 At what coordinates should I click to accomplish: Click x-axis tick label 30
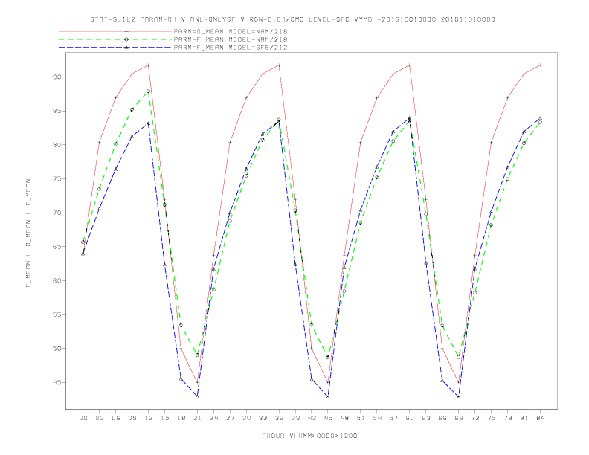[x=246, y=418]
